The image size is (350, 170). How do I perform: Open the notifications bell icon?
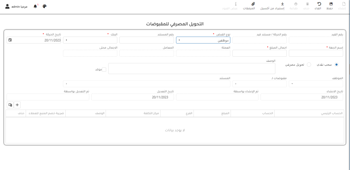[x=35, y=6]
